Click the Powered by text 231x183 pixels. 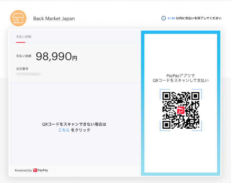coord(23,170)
